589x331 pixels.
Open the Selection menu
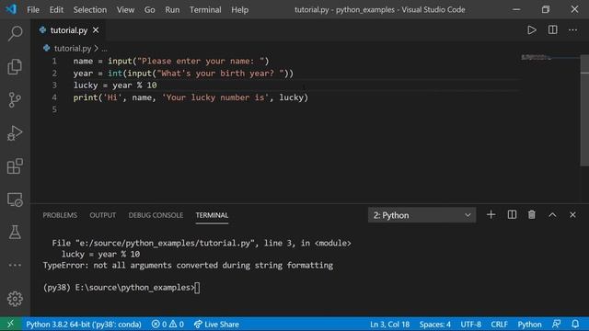click(90, 10)
